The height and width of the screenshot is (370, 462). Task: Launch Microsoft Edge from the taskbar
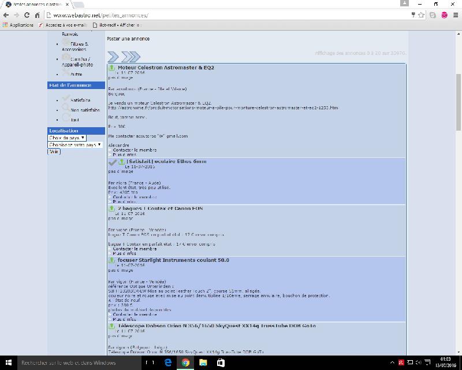(x=168, y=362)
